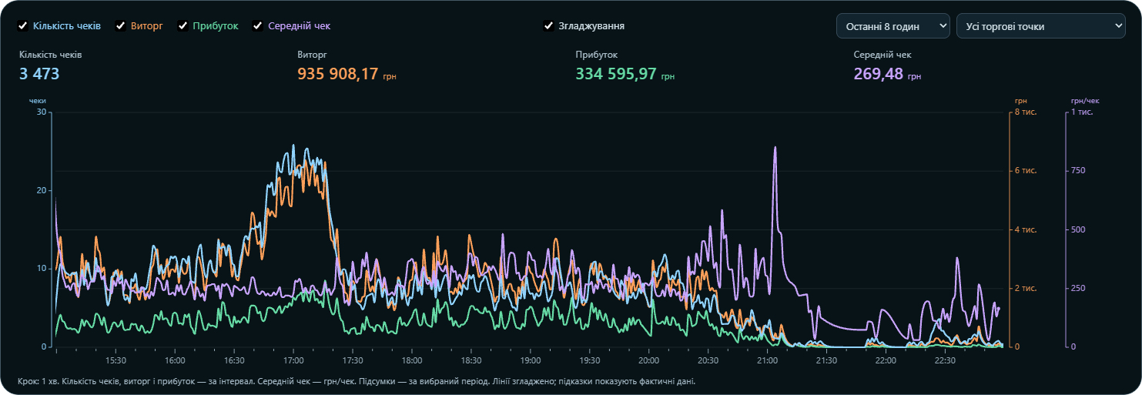Click the 20:00 time axis label

tap(649, 360)
